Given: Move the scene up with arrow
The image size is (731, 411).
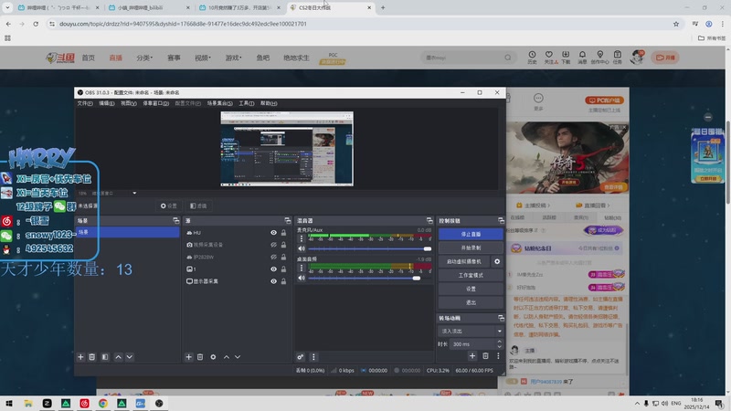Looking at the screenshot, I should (x=119, y=357).
